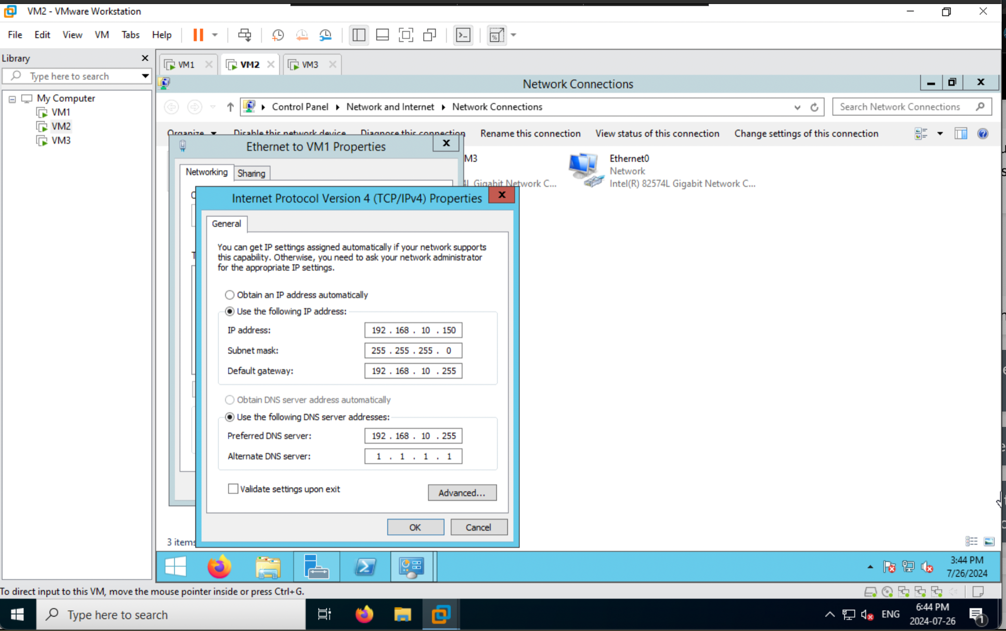Viewport: 1006px width, 631px height.
Task: Select Obtain DNS server address automatically
Action: point(230,399)
